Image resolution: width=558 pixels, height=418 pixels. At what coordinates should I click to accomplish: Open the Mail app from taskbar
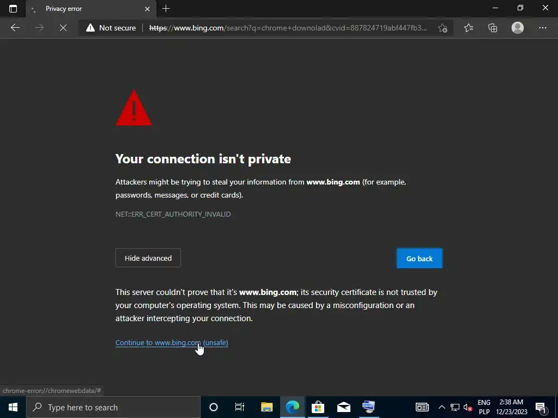click(343, 407)
